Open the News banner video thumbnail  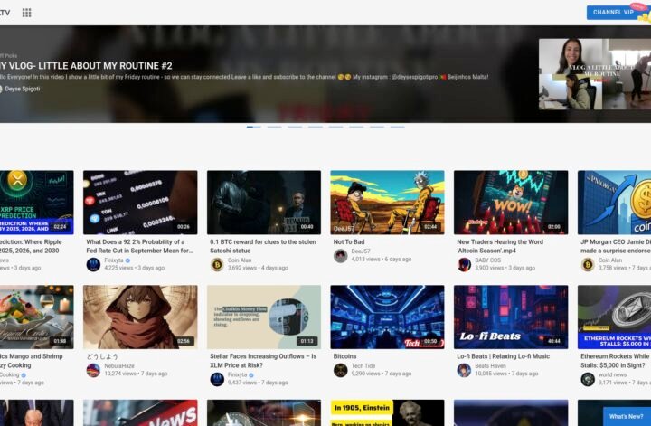(x=140, y=412)
